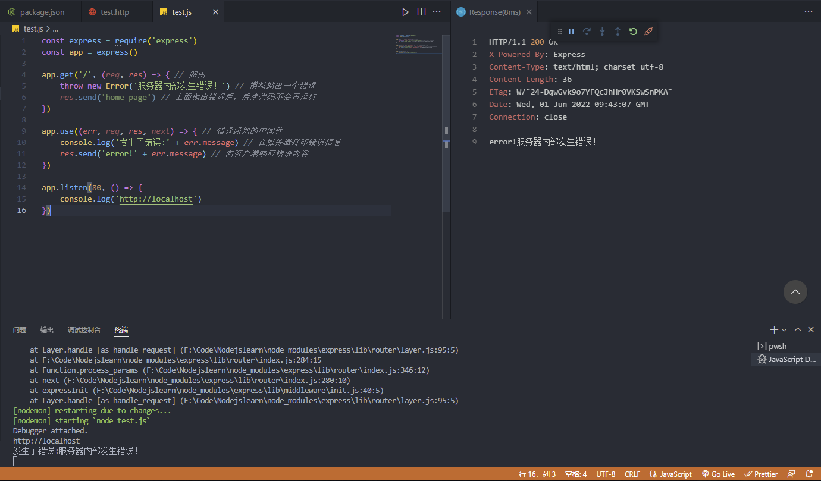Change the CRLF line ending setting
This screenshot has height=481, width=821.
click(x=632, y=474)
